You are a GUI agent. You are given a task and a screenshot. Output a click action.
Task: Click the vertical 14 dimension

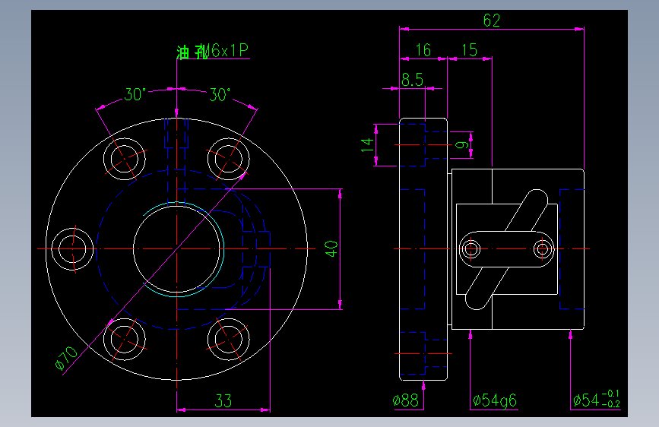point(367,144)
